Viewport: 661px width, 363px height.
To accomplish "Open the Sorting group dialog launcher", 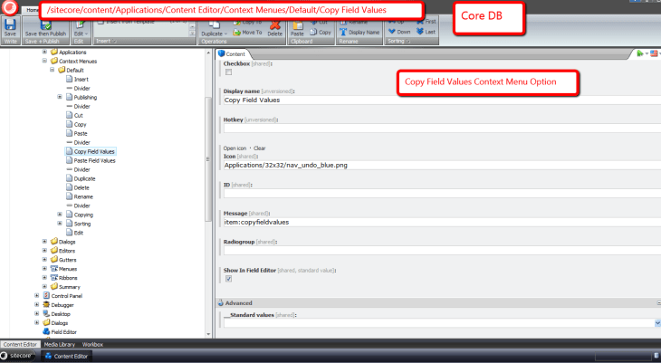I will click(x=408, y=42).
